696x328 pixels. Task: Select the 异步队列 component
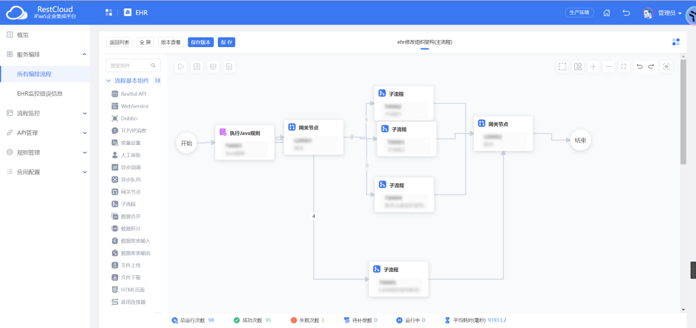(126, 179)
